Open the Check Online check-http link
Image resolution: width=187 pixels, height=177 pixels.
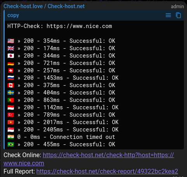tap(89, 159)
